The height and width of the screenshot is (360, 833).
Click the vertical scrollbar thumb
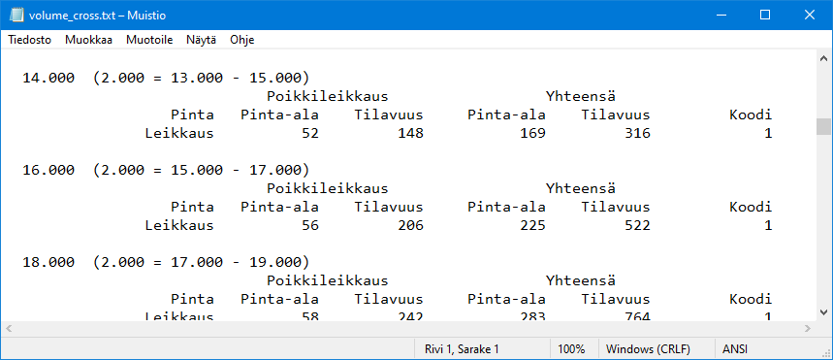click(x=823, y=126)
